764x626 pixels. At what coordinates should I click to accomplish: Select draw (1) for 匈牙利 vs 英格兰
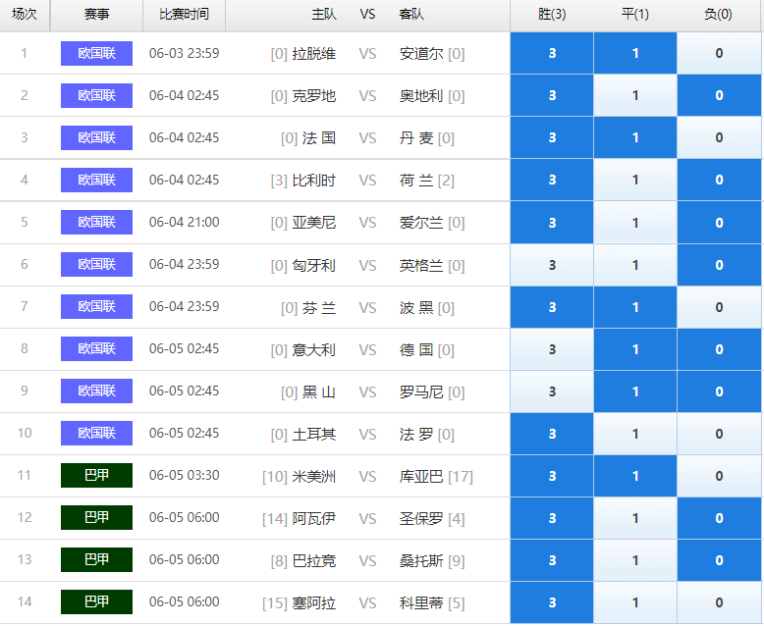[x=635, y=265]
